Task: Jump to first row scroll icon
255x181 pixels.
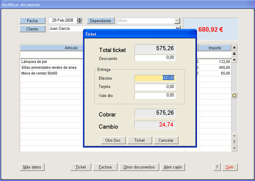Action: click(x=234, y=48)
